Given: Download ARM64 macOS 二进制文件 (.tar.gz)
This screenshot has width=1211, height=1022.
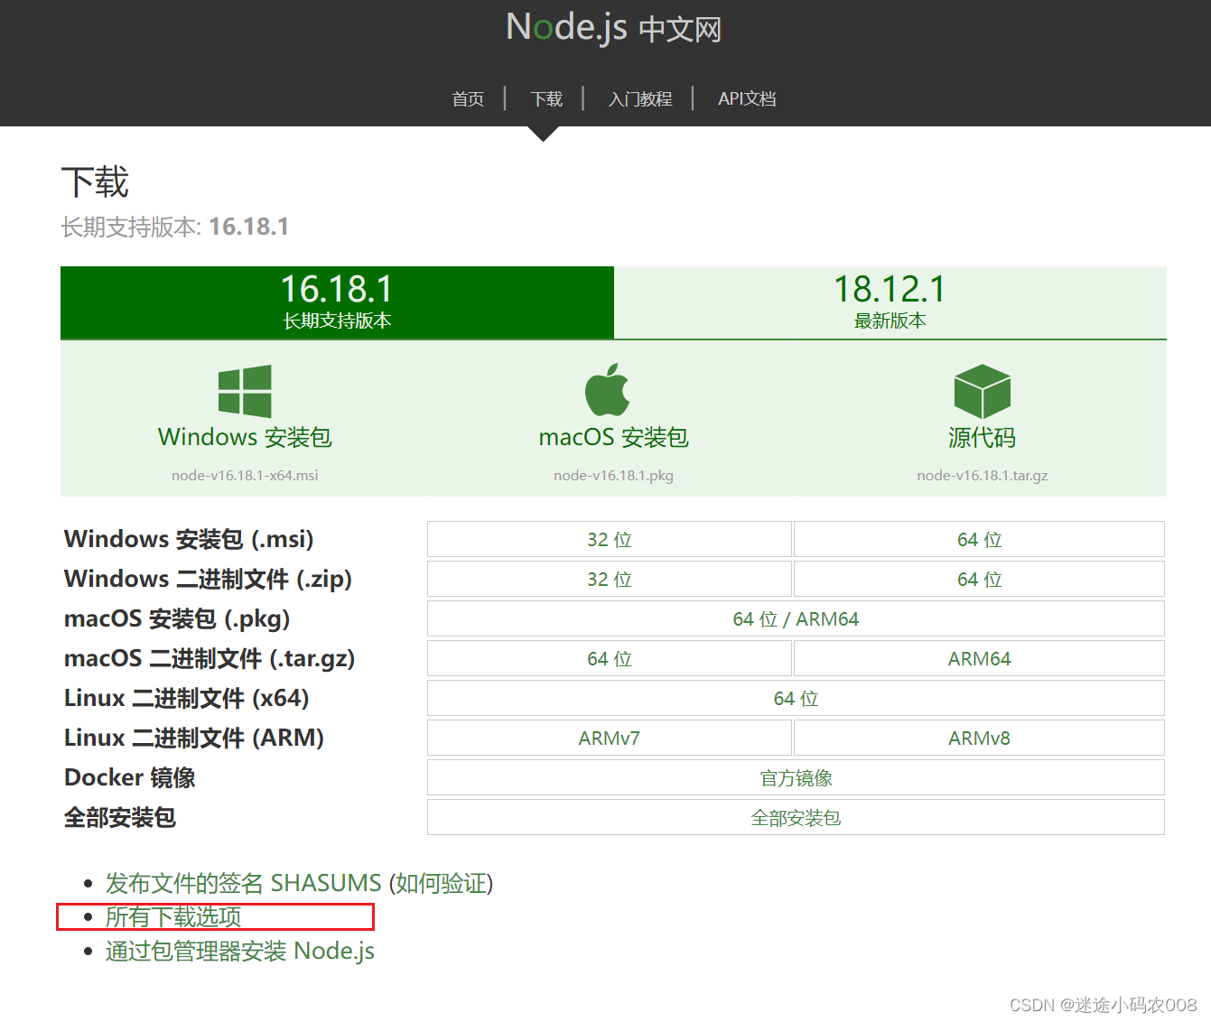Looking at the screenshot, I should (980, 658).
